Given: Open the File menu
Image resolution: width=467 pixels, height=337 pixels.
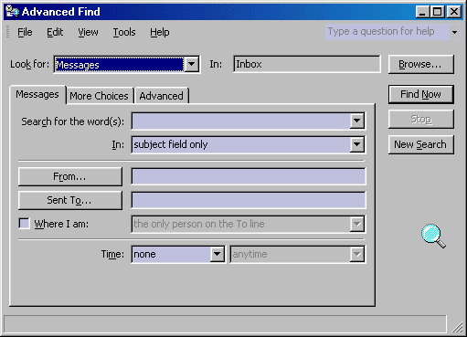Looking at the screenshot, I should (x=25, y=32).
